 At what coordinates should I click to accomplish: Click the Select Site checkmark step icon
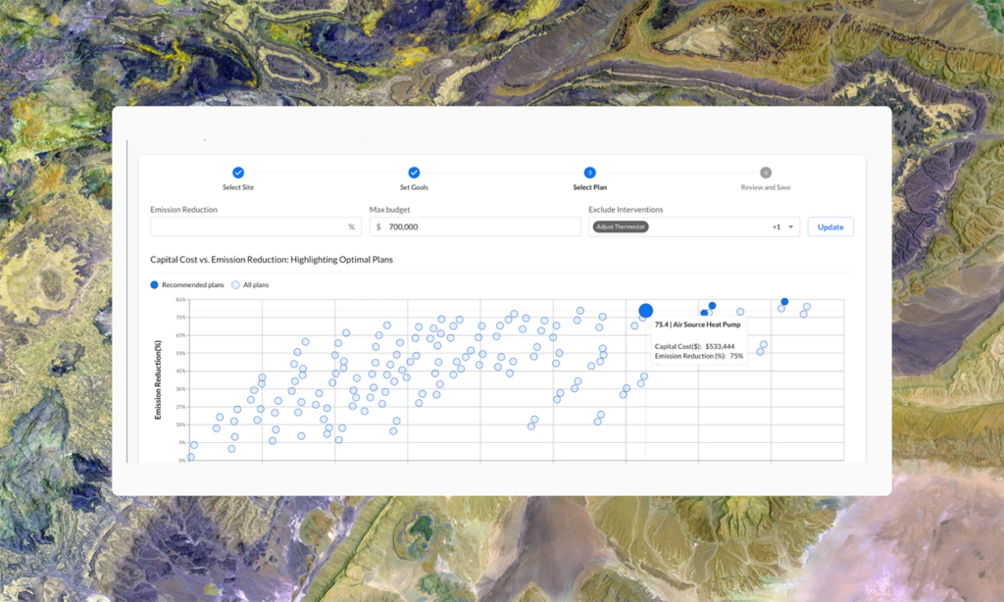(238, 173)
